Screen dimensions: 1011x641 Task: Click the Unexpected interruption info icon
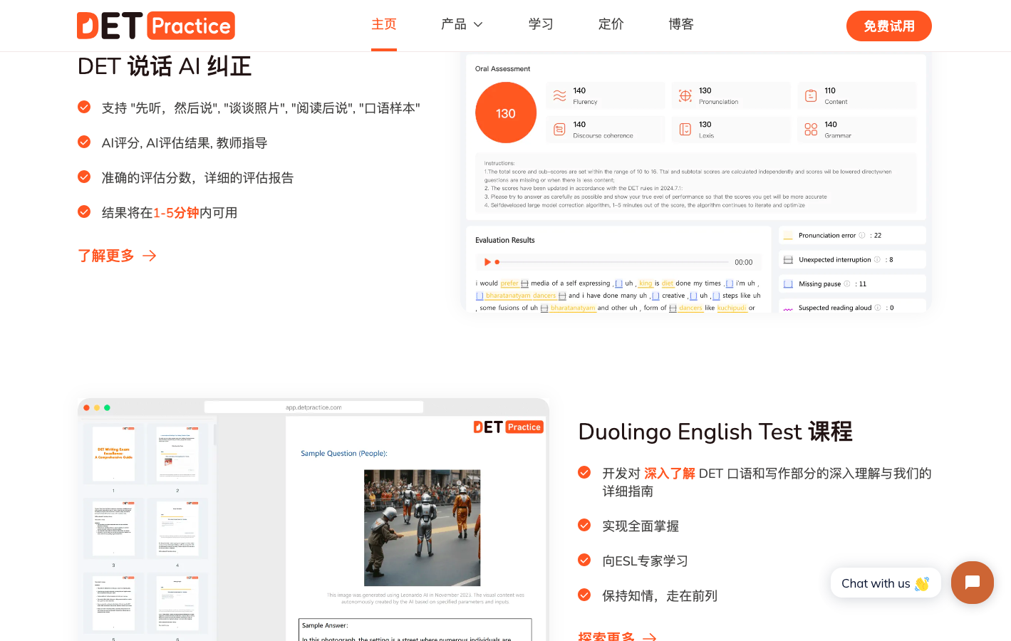coord(877,259)
